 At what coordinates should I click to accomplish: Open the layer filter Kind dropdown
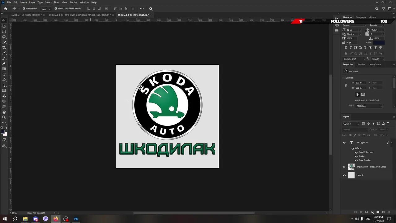coord(351,124)
